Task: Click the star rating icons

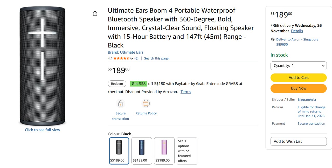Action: pos(121,58)
